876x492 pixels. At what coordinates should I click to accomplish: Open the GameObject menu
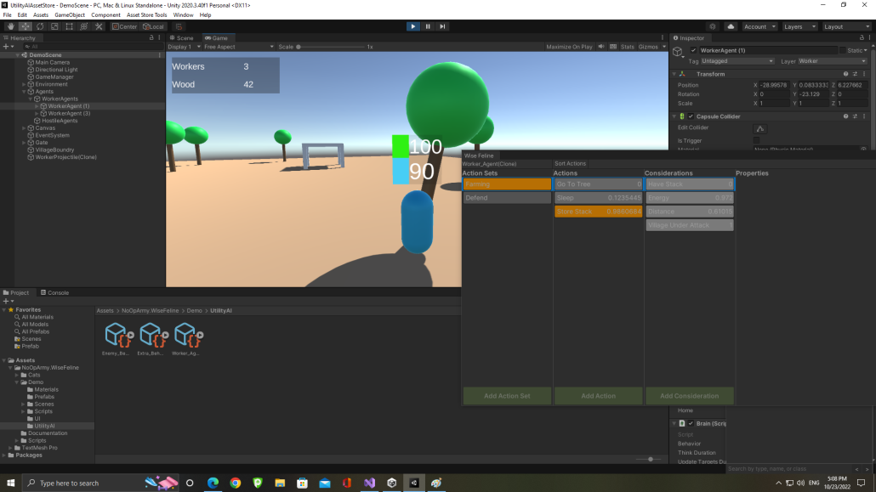coord(70,15)
